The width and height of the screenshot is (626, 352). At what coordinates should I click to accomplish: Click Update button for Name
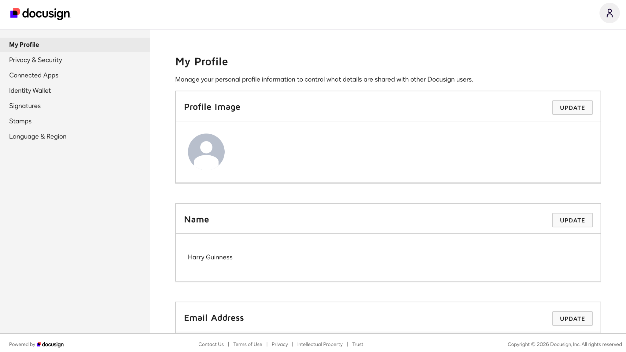tap(572, 220)
